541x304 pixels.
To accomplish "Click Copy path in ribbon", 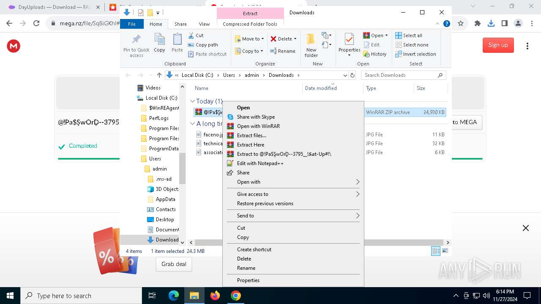I will (x=203, y=45).
